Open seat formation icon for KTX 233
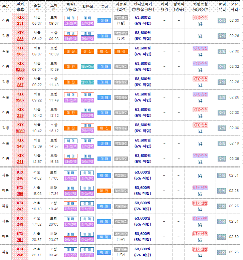 (200, 36)
